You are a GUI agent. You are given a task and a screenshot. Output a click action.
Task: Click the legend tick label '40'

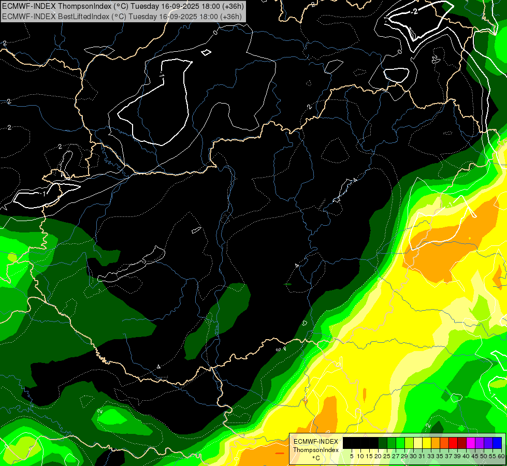click(x=466, y=456)
